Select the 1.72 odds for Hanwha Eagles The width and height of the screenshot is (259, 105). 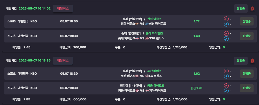click(197, 21)
